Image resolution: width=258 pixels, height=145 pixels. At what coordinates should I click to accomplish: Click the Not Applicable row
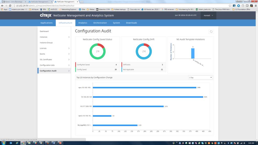[x=144, y=69]
